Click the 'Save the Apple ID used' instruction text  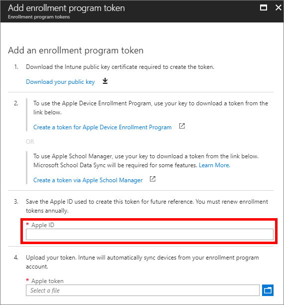[147, 206]
